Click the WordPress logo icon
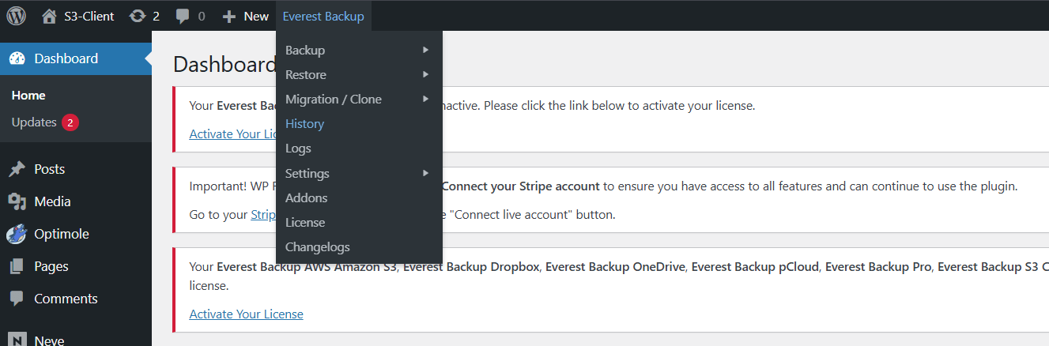 pyautogui.click(x=16, y=16)
